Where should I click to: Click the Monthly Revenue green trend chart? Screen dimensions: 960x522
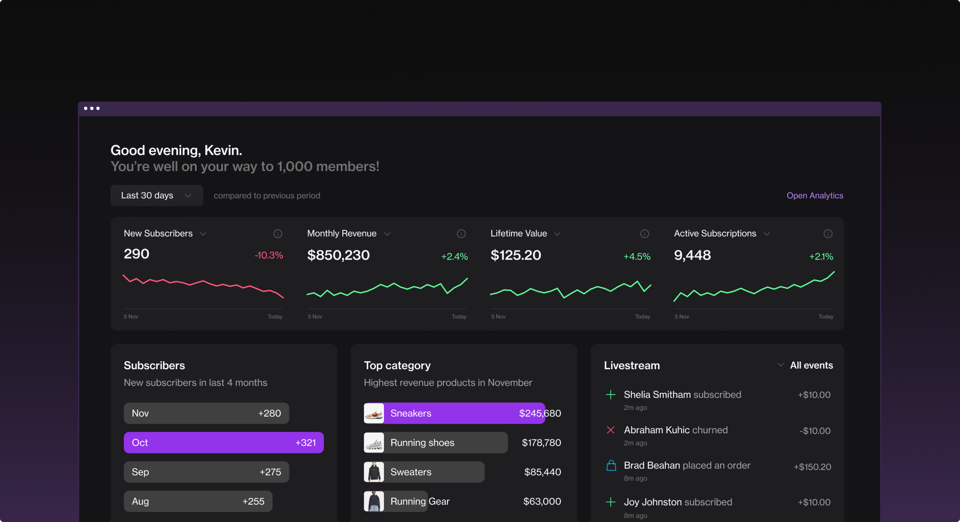(387, 287)
